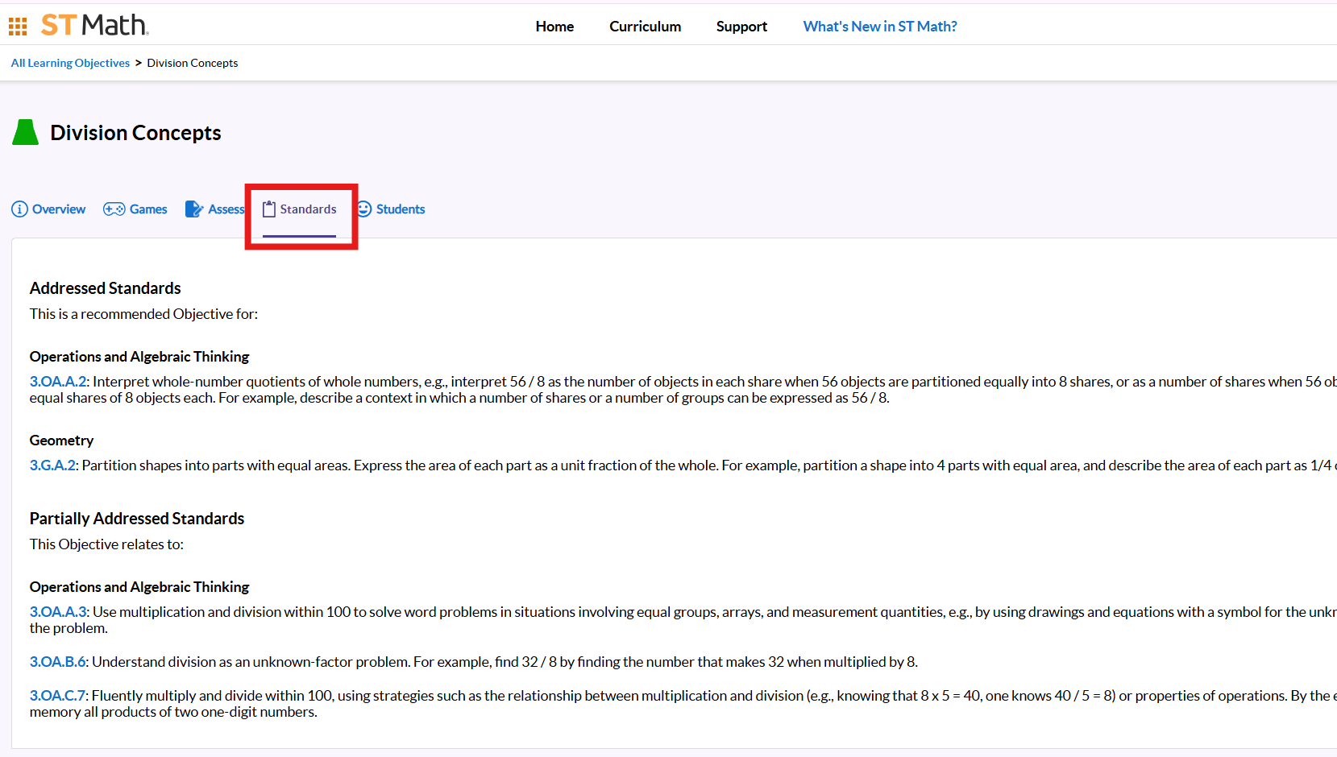The image size is (1337, 757).
Task: Open standard 3.G.A.2 link
Action: pyautogui.click(x=52, y=465)
